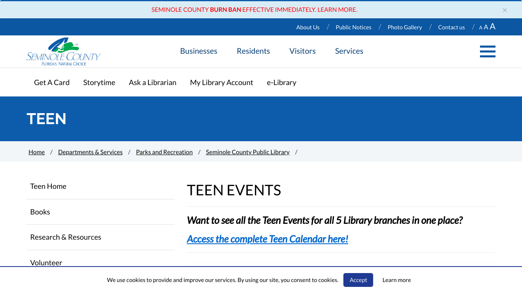Image resolution: width=522 pixels, height=293 pixels.
Task: Dismiss the burn ban alert banner
Action: click(505, 10)
